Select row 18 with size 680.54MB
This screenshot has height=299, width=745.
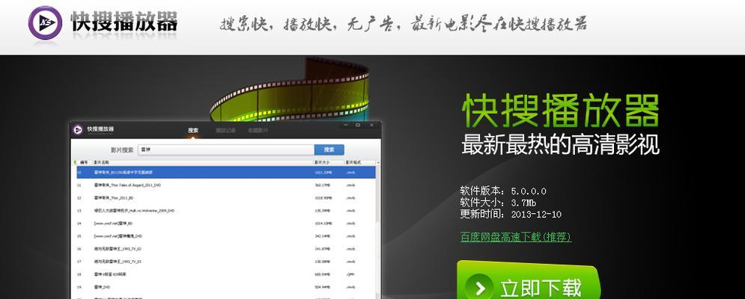pos(225,275)
